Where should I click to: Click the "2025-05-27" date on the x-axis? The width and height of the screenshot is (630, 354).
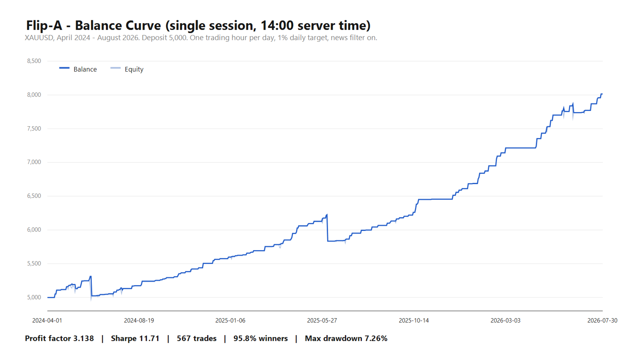point(322,321)
